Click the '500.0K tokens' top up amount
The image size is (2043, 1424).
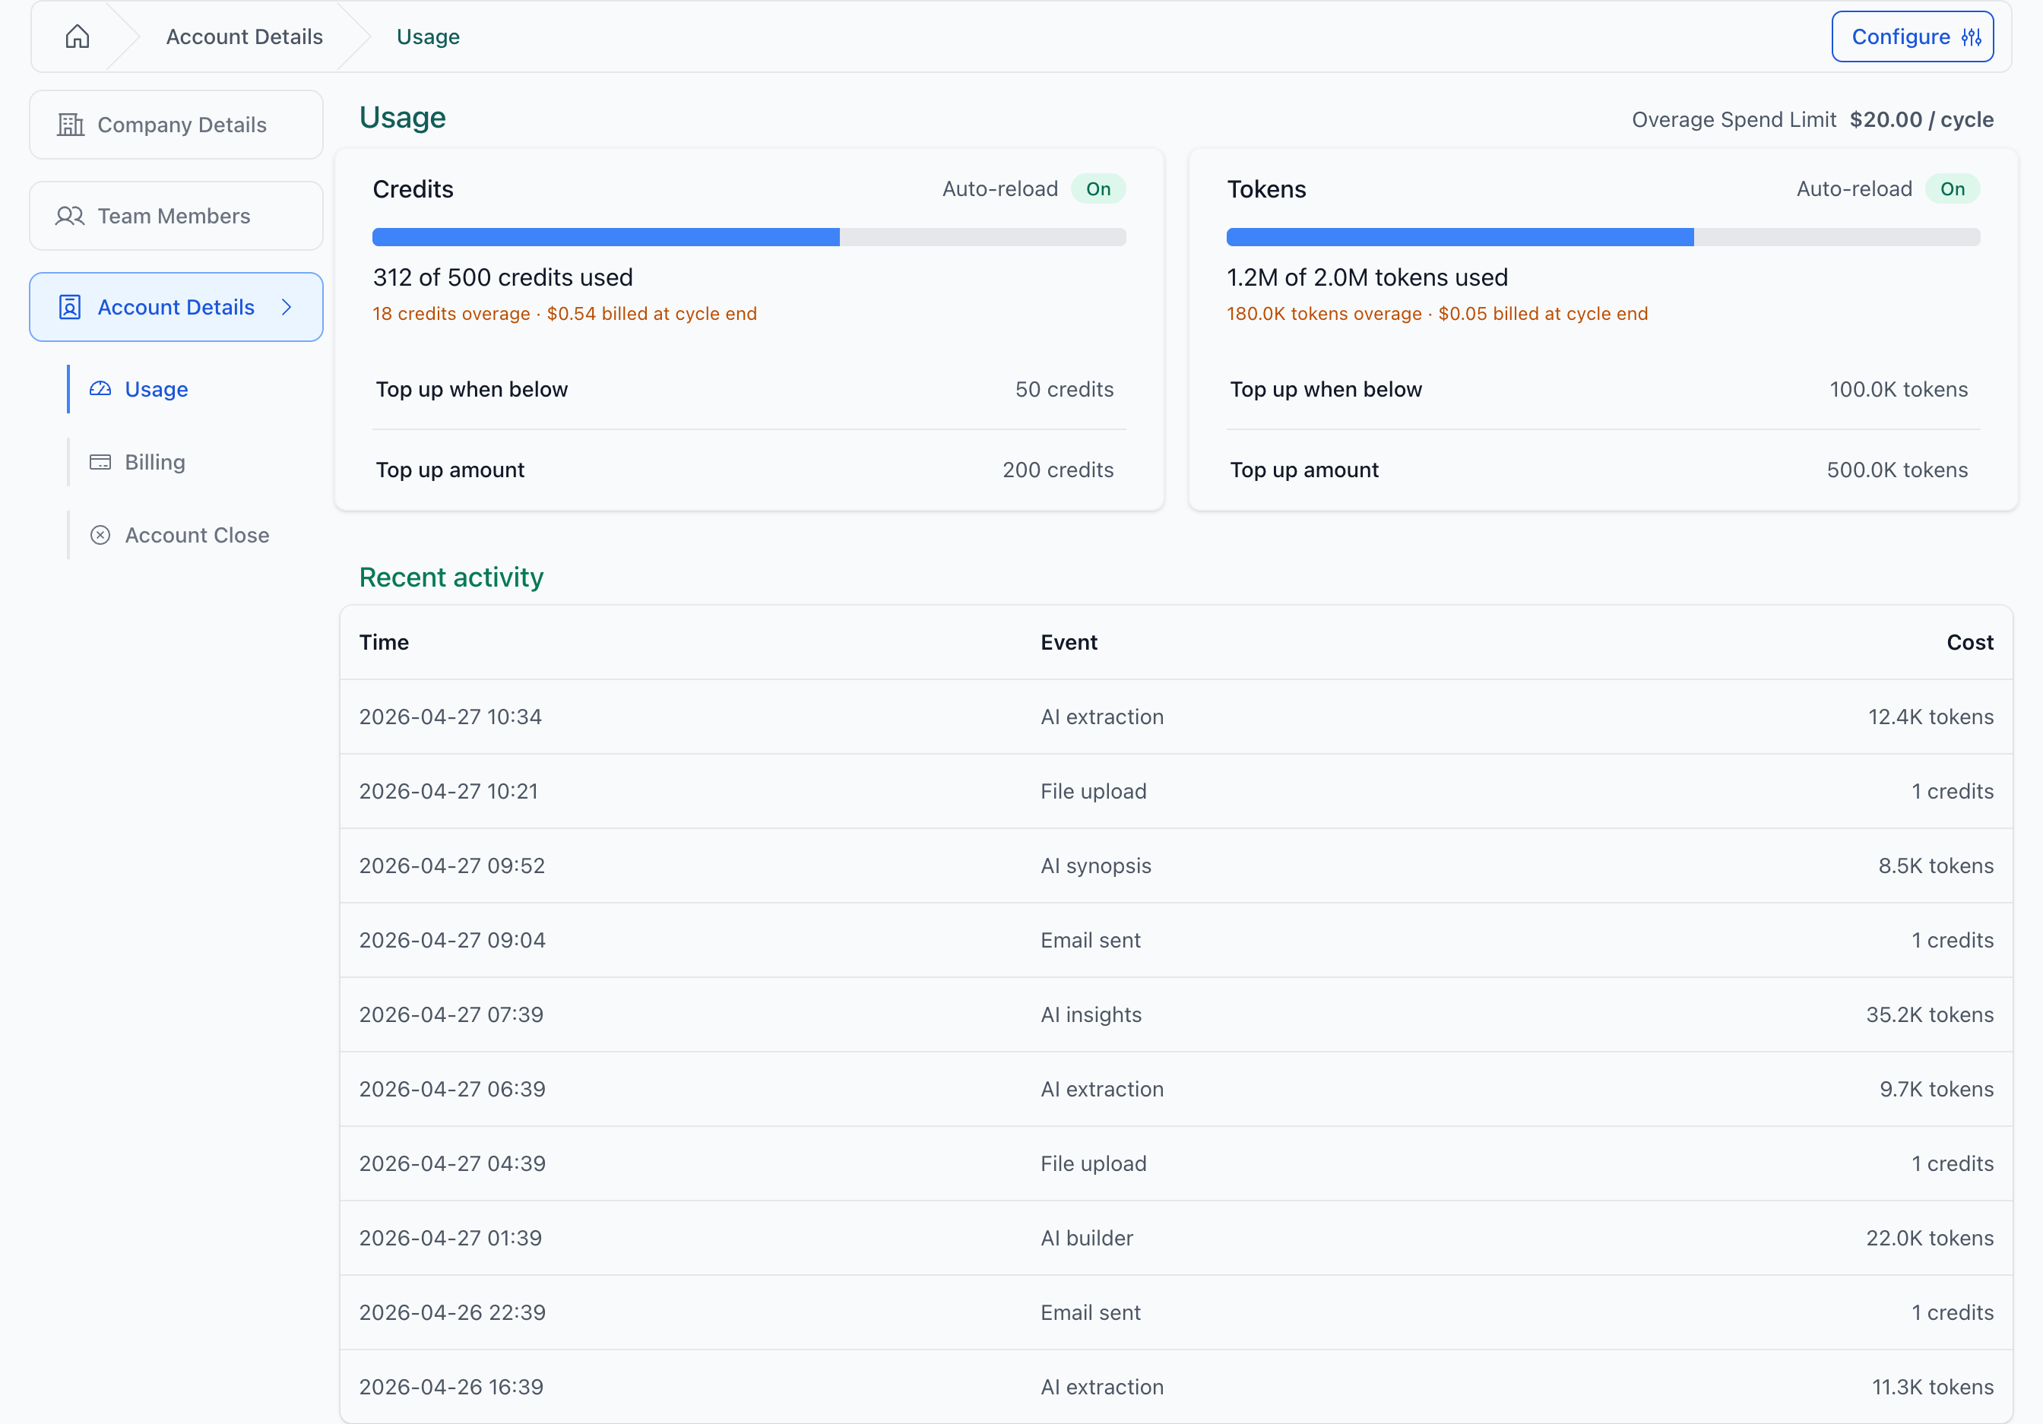point(1897,470)
